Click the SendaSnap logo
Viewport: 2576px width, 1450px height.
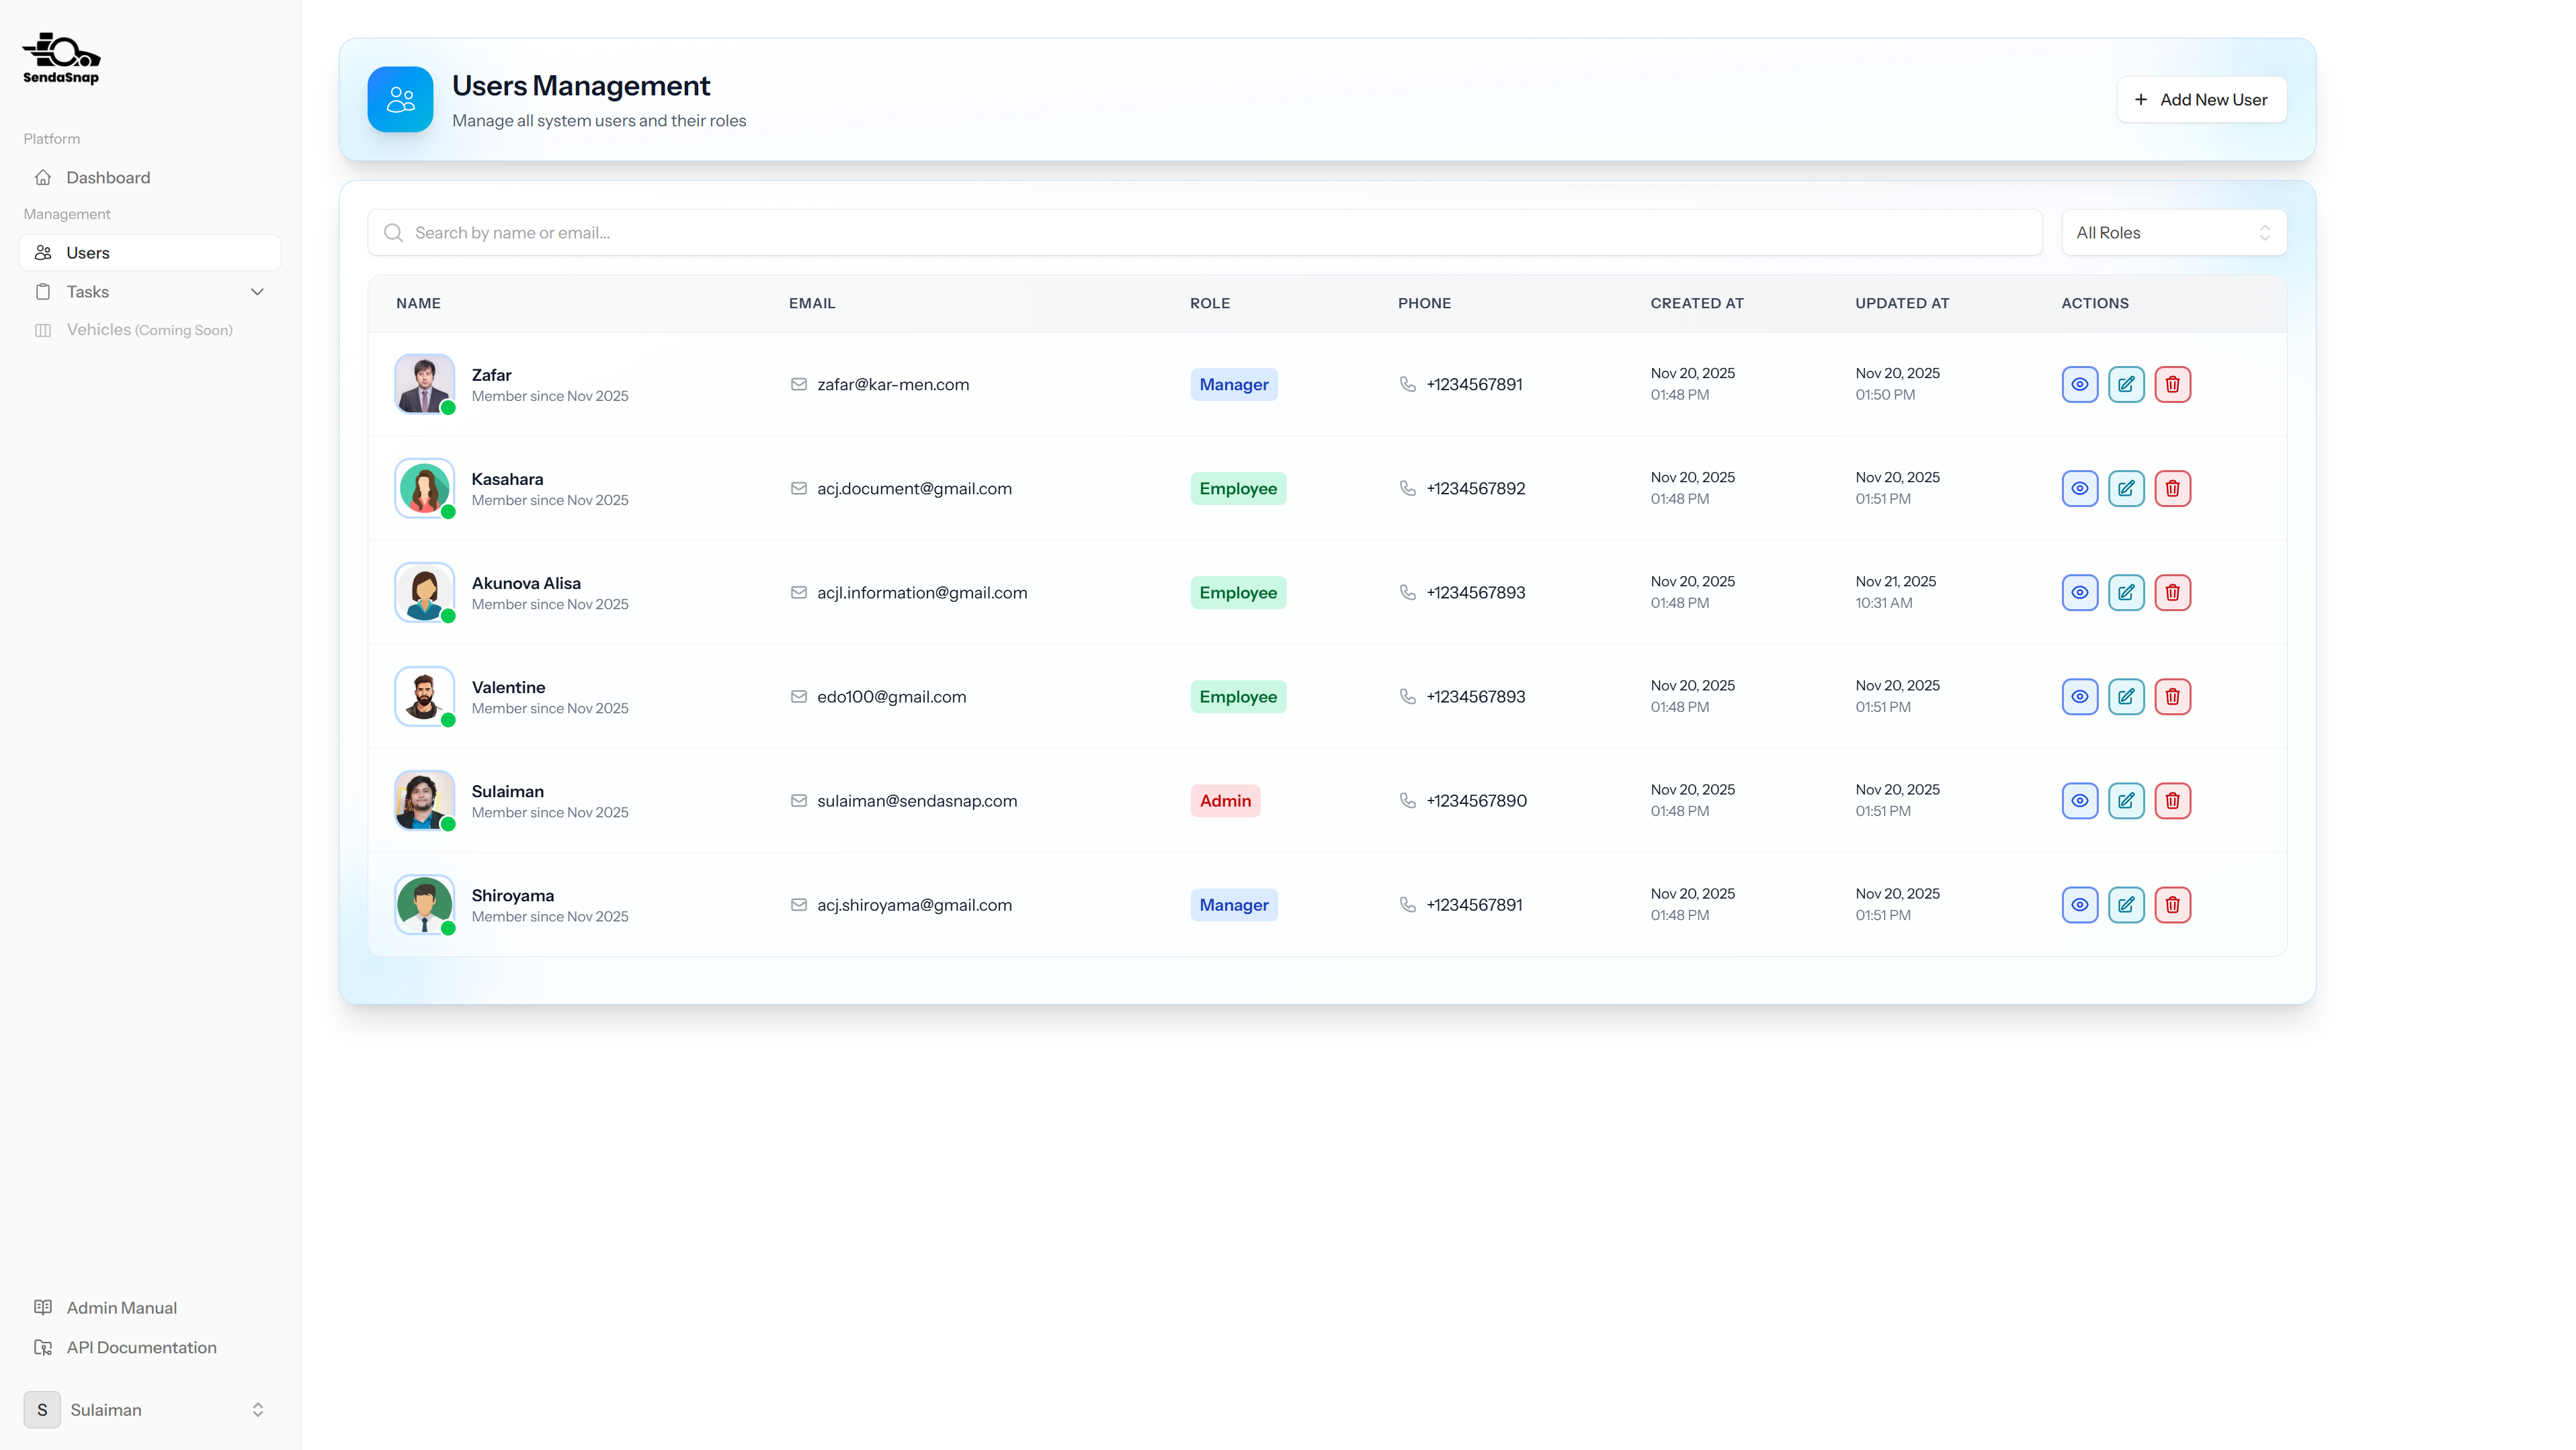[61, 58]
